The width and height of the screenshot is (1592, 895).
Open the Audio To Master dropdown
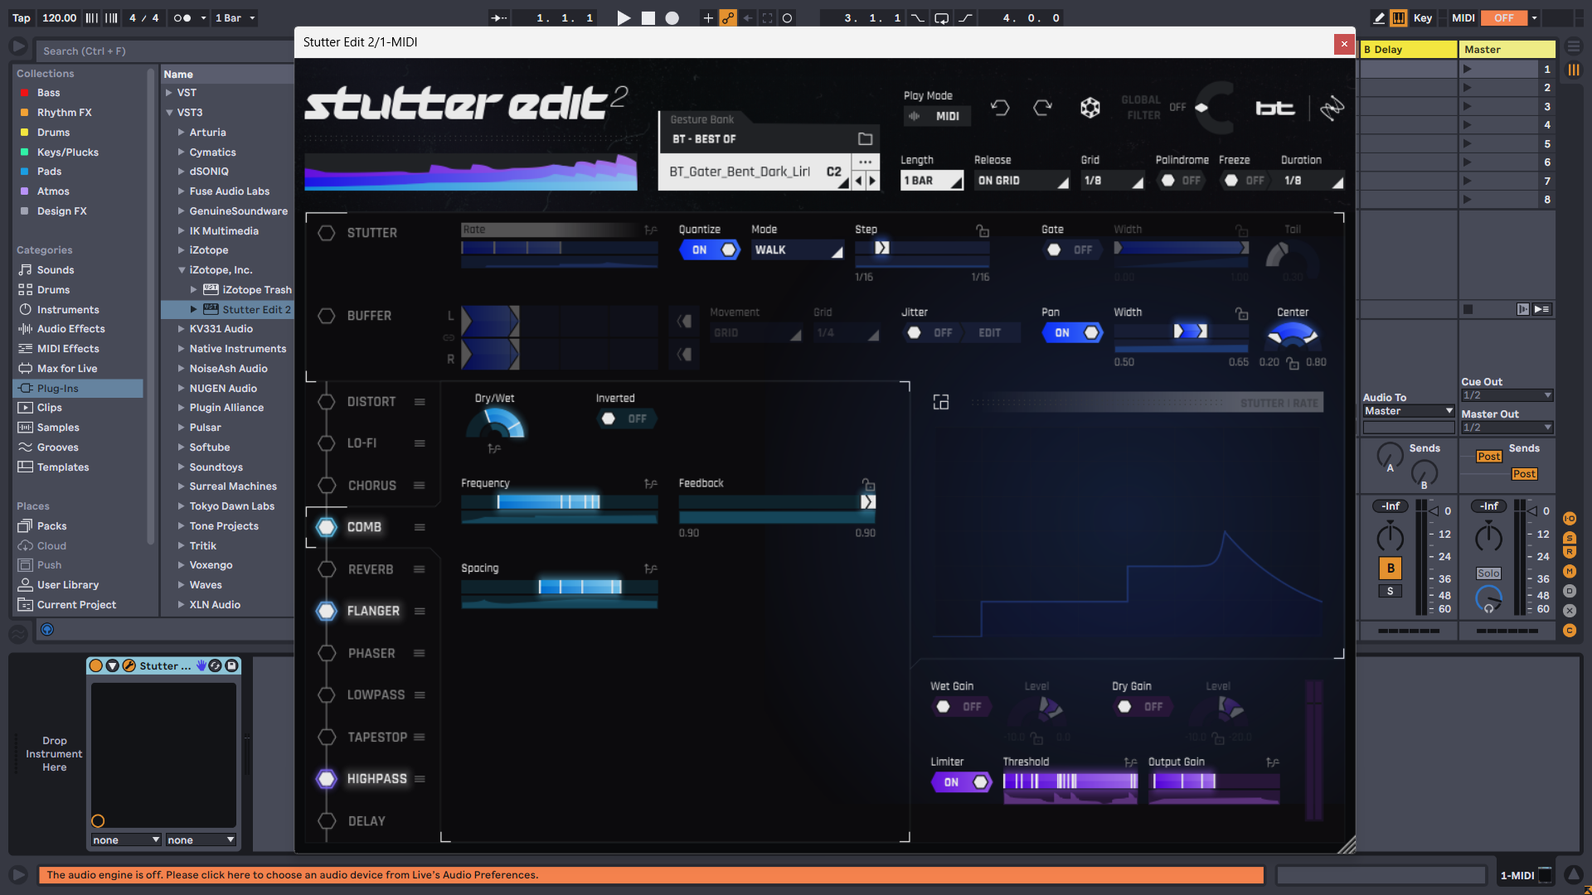(1408, 411)
